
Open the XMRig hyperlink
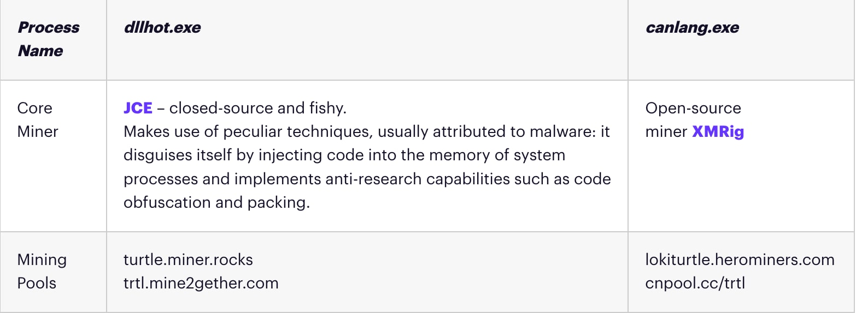click(x=718, y=131)
